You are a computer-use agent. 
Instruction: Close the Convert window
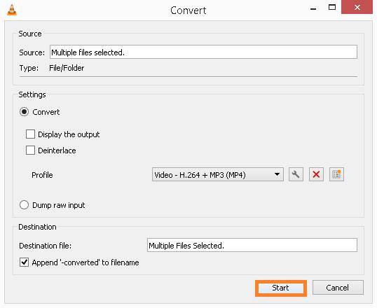tap(357, 7)
